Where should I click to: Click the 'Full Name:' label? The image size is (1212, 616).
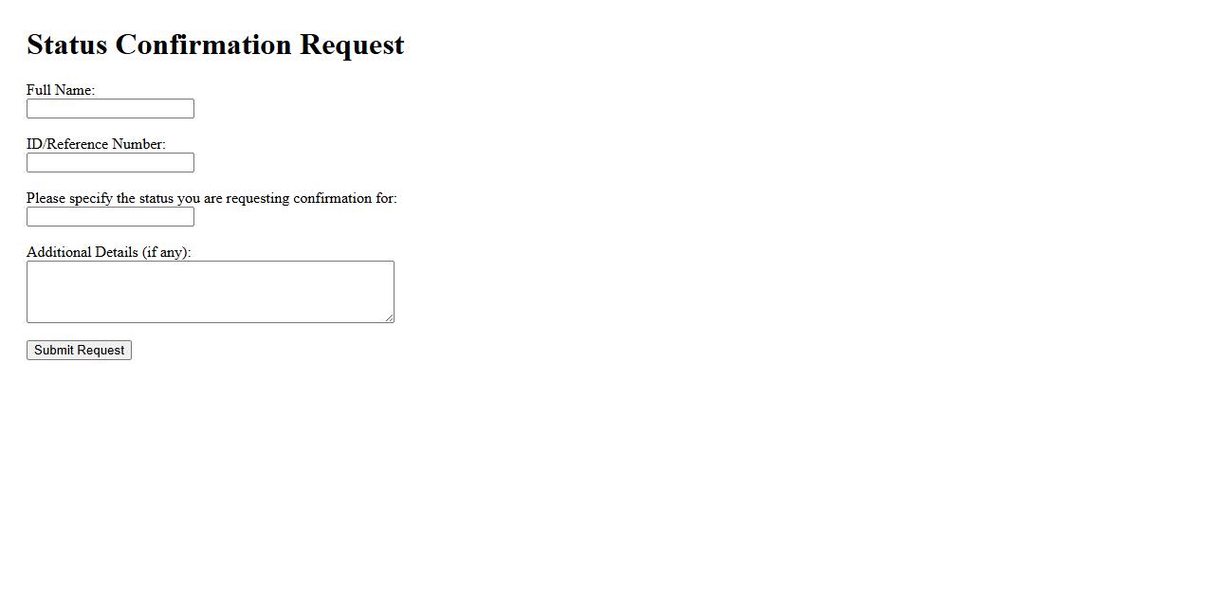point(61,90)
